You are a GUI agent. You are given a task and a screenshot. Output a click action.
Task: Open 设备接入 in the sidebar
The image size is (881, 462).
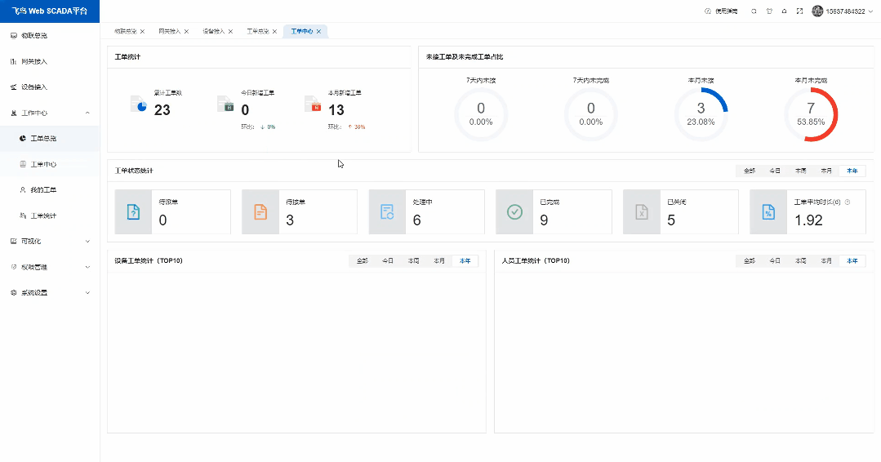(50, 87)
